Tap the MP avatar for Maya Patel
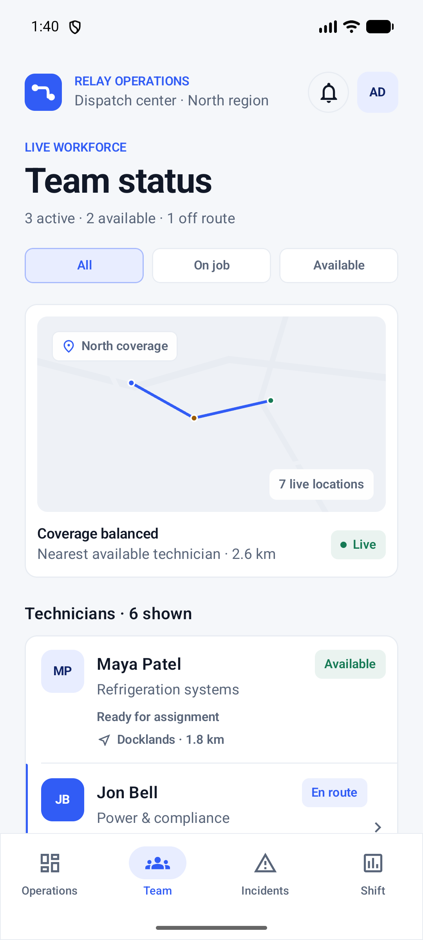The height and width of the screenshot is (940, 423). coord(63,671)
